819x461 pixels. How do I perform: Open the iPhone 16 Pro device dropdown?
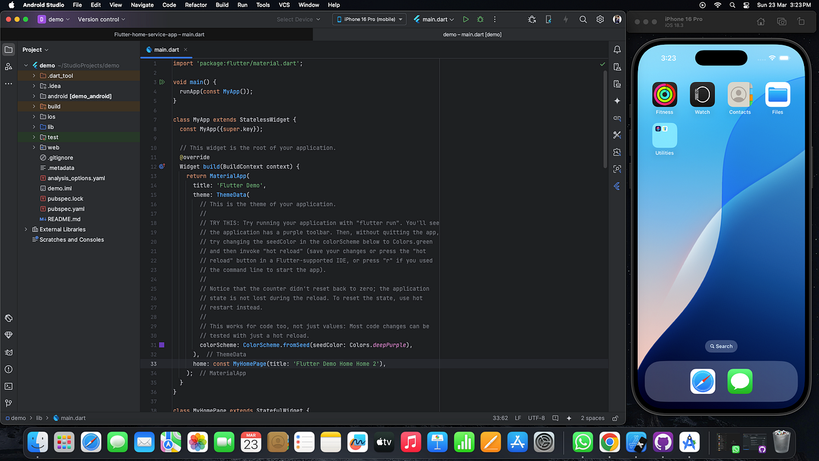pos(369,19)
